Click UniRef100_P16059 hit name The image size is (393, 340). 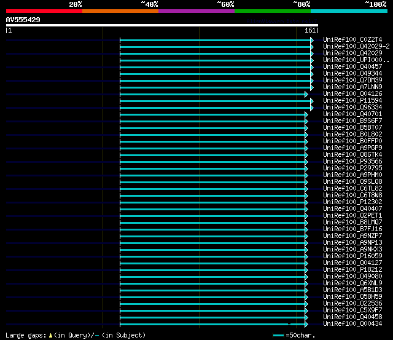[x=352, y=256]
